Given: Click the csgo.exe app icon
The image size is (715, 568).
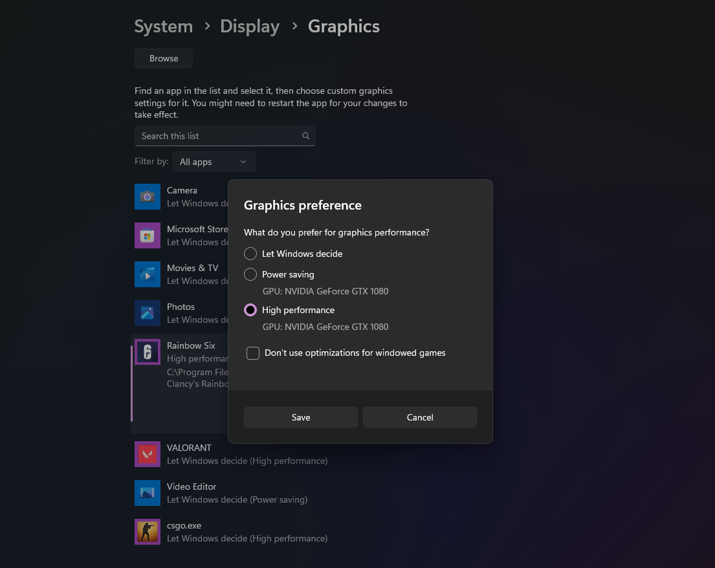Looking at the screenshot, I should pos(148,532).
